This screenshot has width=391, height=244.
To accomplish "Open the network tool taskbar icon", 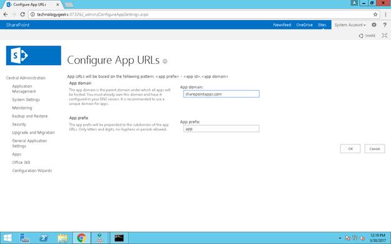I will point(99,238).
